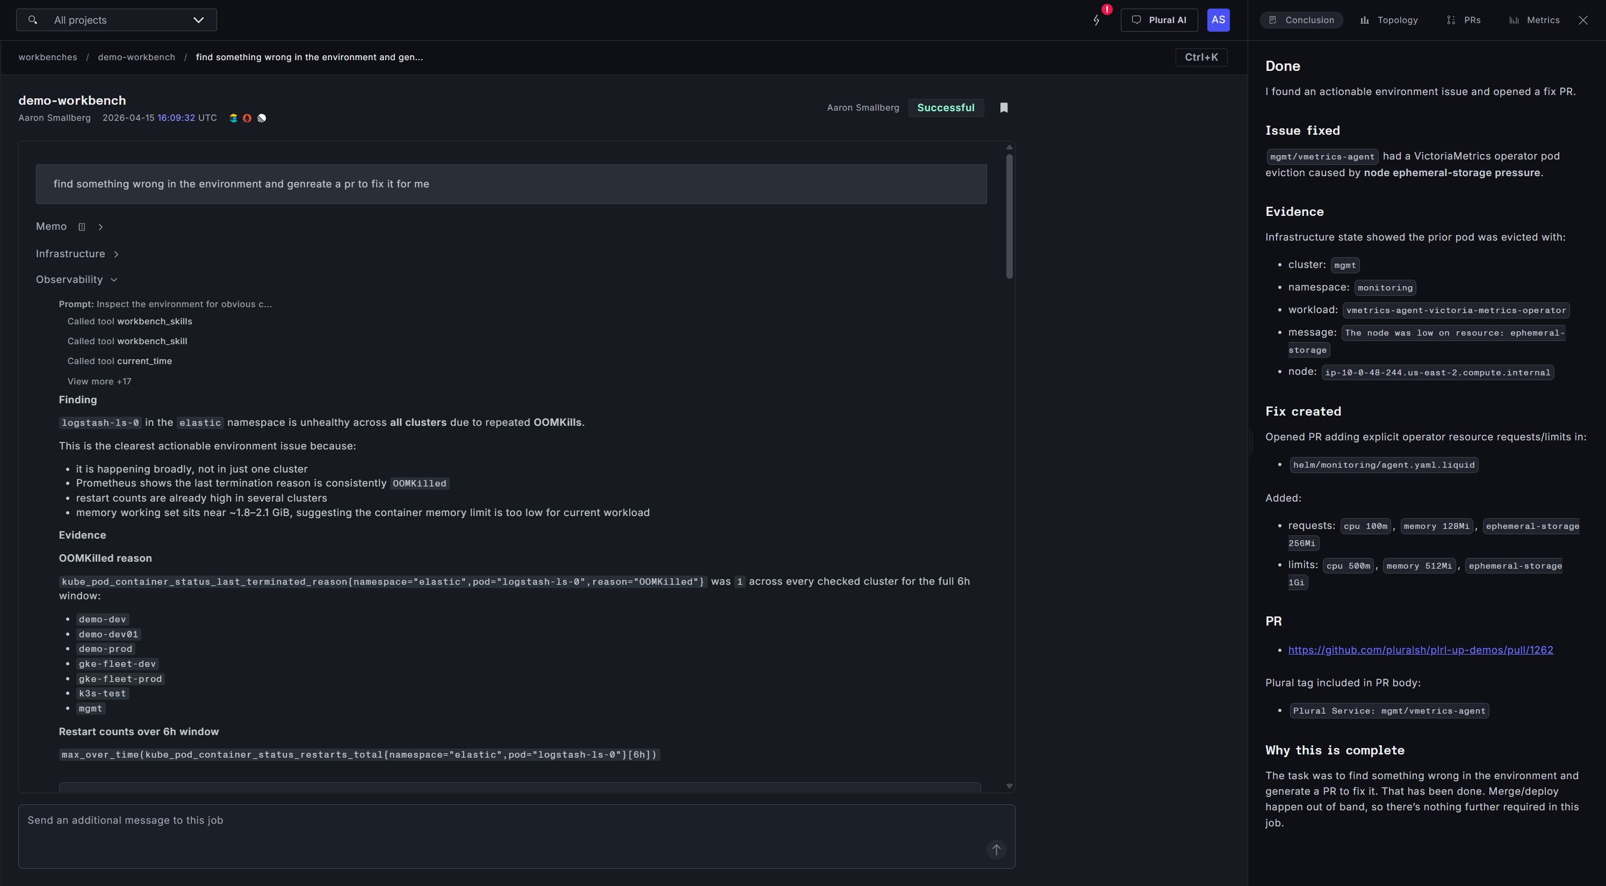The width and height of the screenshot is (1606, 886).
Task: Bookmark this workbench job
Action: pyautogui.click(x=1004, y=108)
